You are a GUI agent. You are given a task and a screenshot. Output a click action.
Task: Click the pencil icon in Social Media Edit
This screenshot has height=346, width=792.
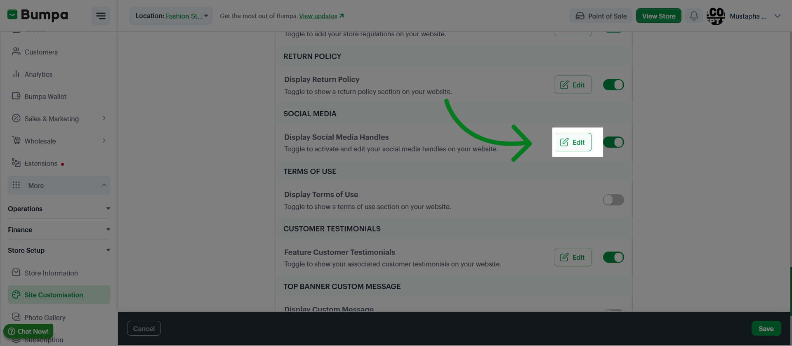pyautogui.click(x=564, y=142)
